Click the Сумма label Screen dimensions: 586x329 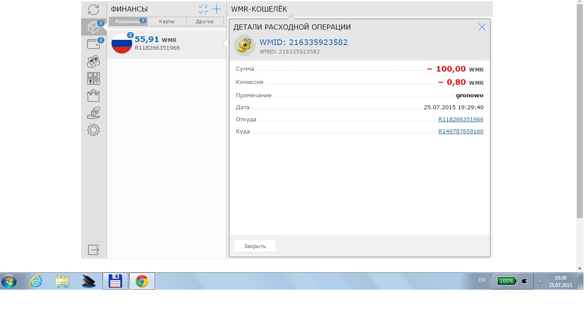click(245, 69)
